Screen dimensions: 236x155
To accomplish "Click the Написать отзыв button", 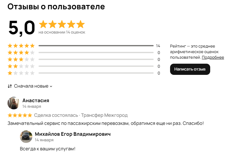I will point(190,69).
